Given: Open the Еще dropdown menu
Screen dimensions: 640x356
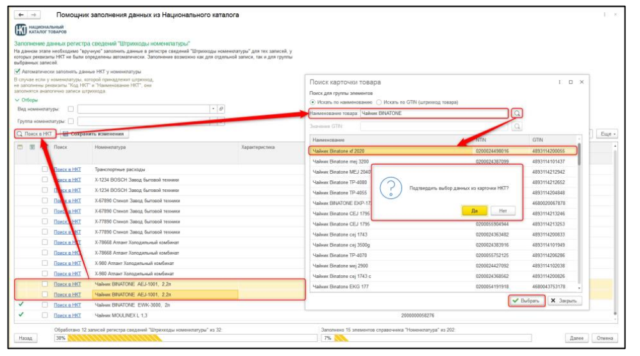Looking at the screenshot, I should 606,134.
